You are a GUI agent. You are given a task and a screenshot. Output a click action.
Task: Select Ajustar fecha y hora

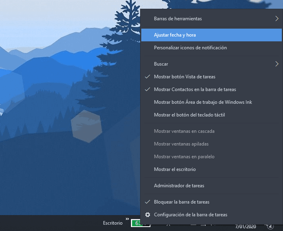tap(211, 35)
